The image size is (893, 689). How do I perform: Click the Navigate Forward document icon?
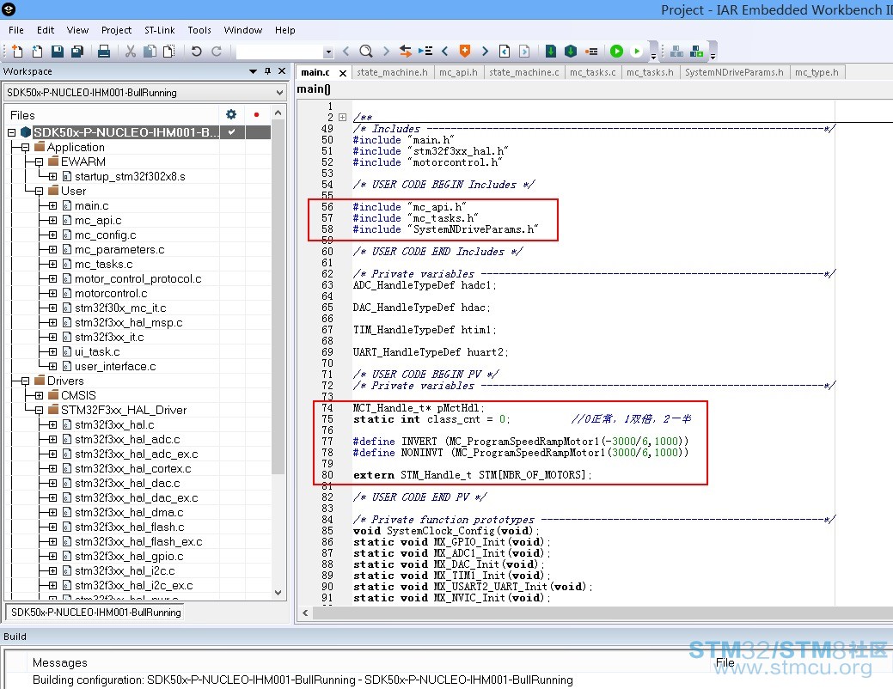pyautogui.click(x=524, y=52)
